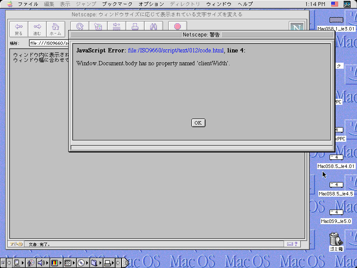
Task: Click the Load Images toolbar icon
Action: coord(98,26)
